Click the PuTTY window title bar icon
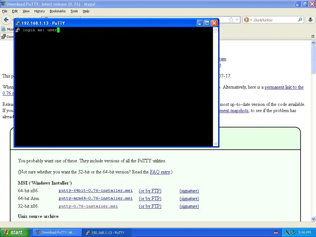316x237 pixels. tap(18, 23)
